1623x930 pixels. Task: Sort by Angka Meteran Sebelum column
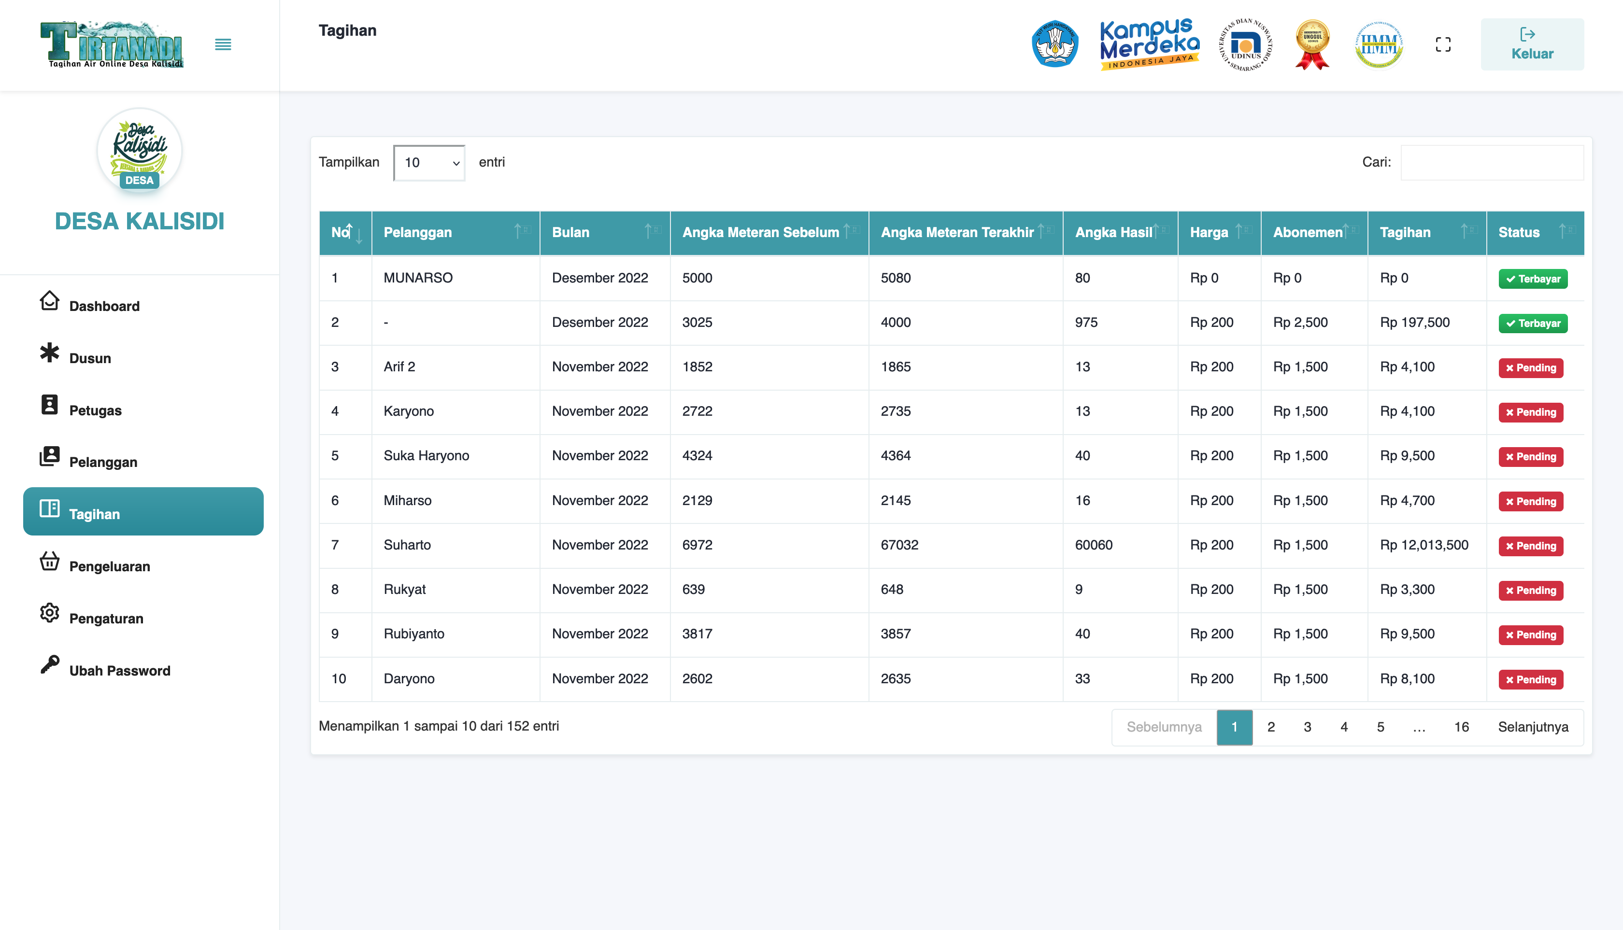click(769, 233)
